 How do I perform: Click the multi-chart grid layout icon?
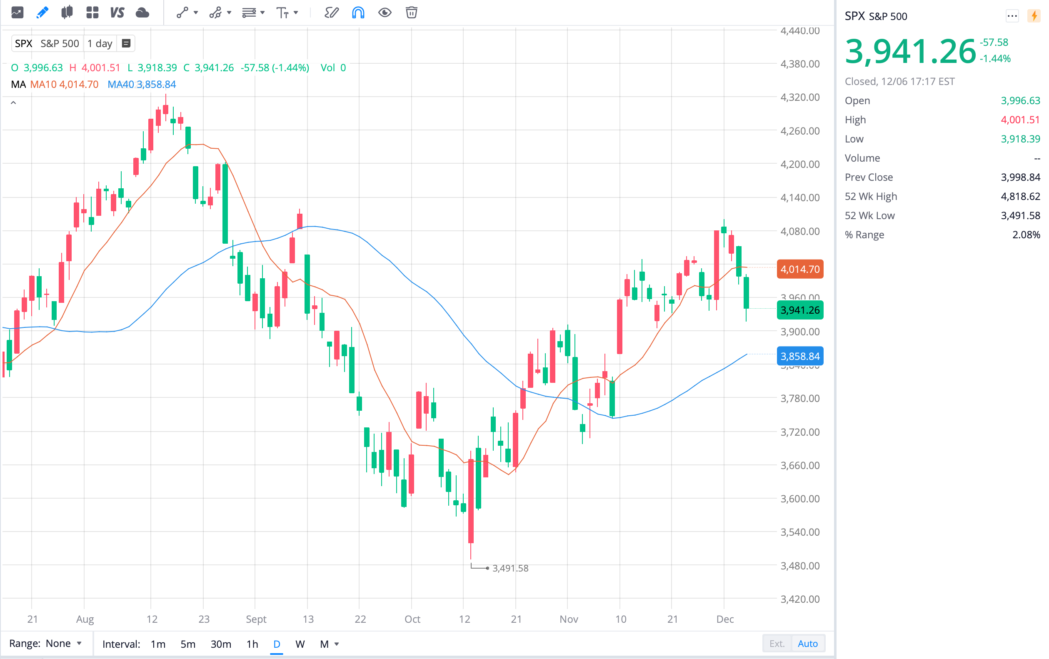pos(92,12)
